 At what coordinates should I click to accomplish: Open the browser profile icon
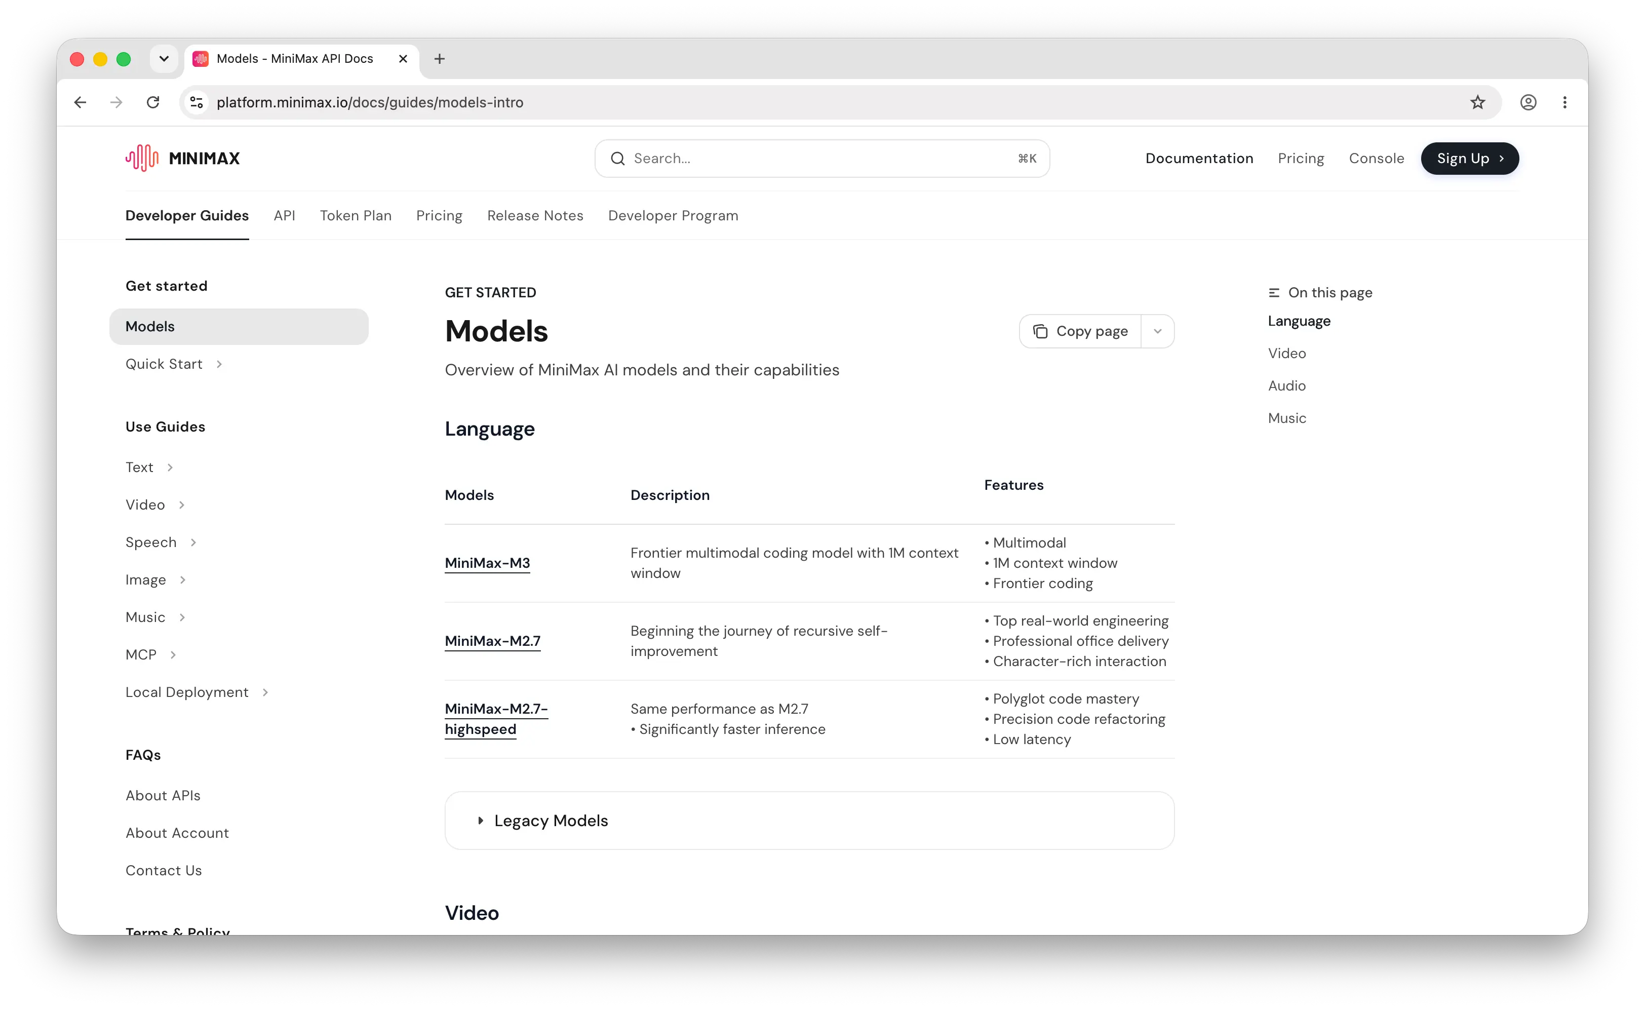pos(1528,102)
